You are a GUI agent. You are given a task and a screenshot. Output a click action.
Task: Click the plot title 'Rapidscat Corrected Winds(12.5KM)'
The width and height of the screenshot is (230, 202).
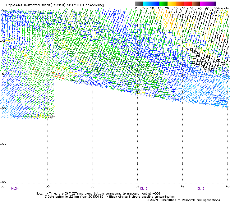[x=36, y=5]
